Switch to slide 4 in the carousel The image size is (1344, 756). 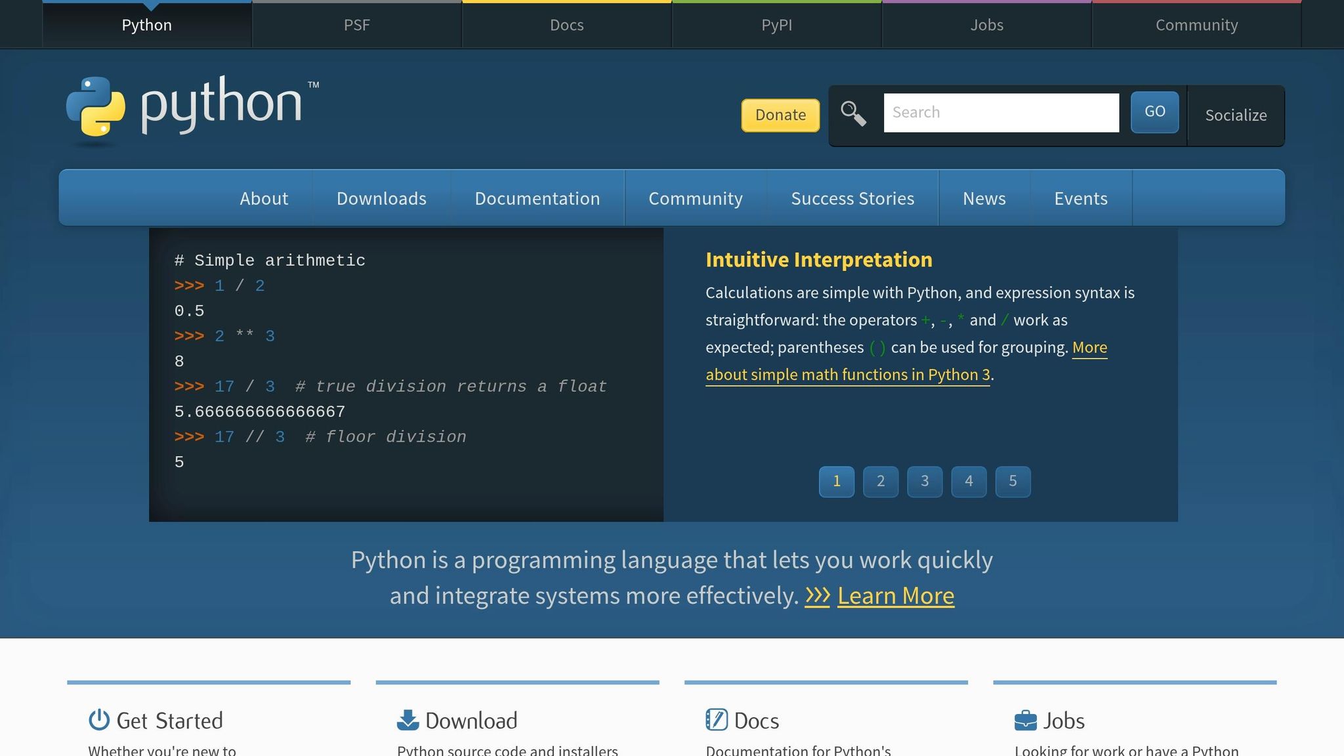(x=969, y=481)
